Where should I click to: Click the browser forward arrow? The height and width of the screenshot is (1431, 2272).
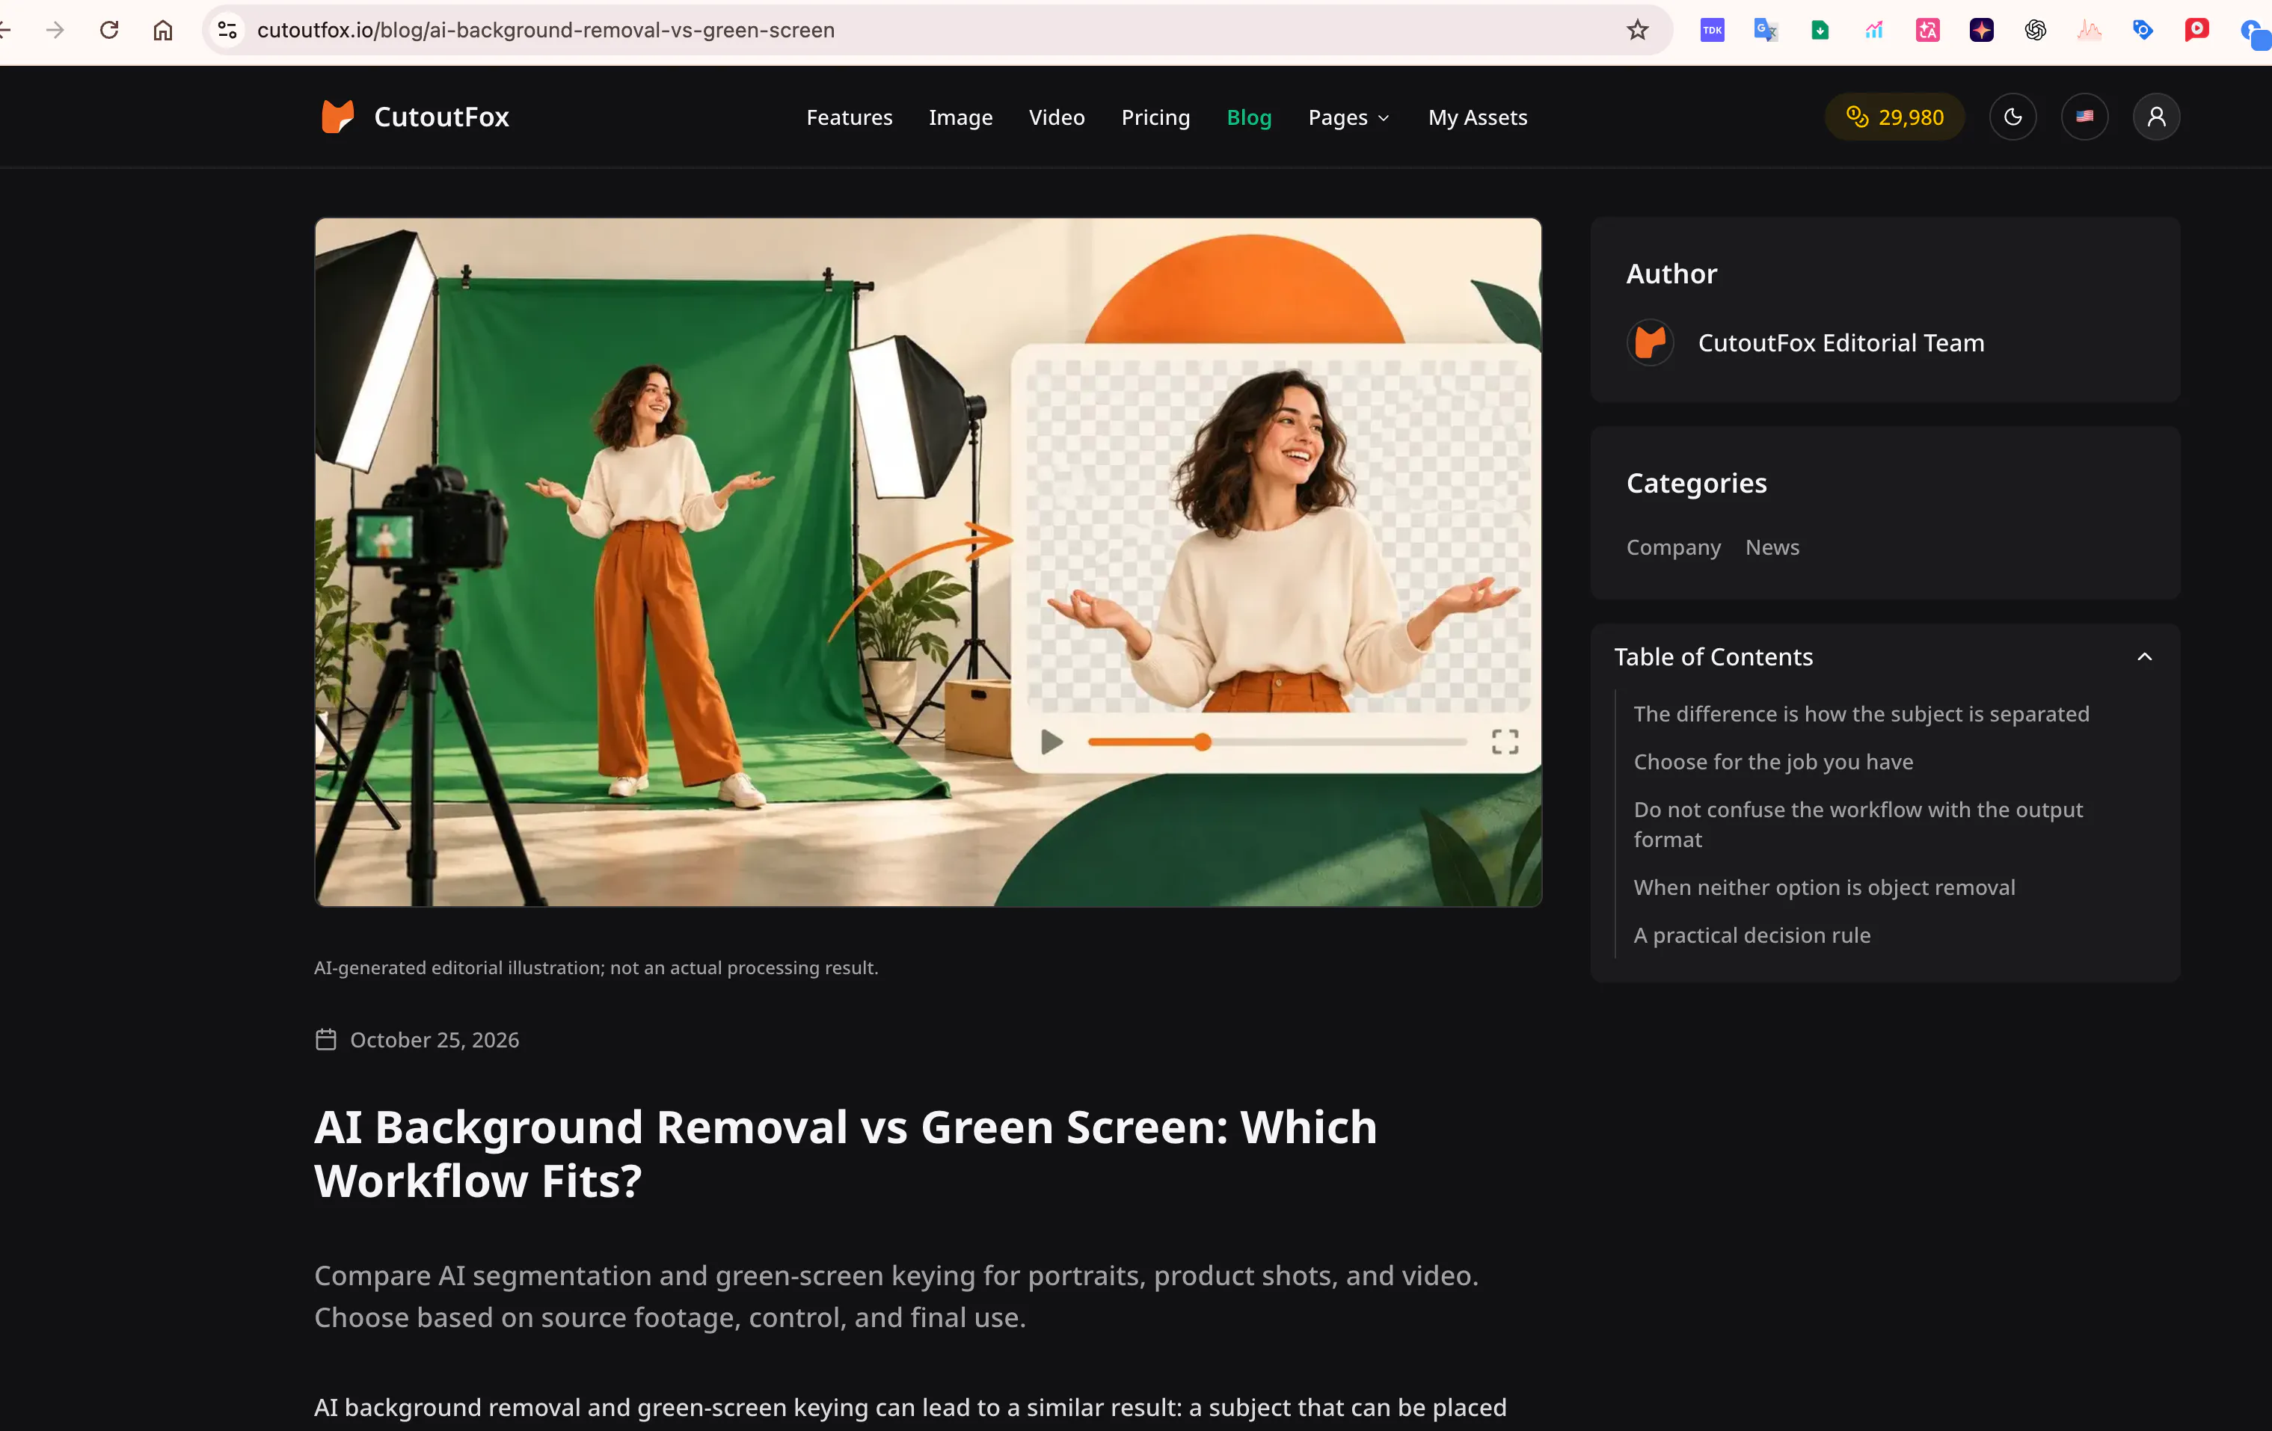(55, 30)
